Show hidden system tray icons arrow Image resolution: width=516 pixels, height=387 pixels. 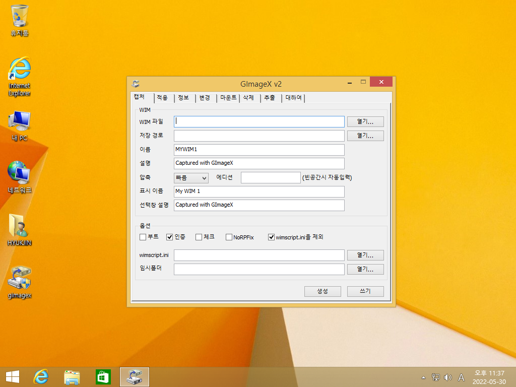[x=423, y=377]
